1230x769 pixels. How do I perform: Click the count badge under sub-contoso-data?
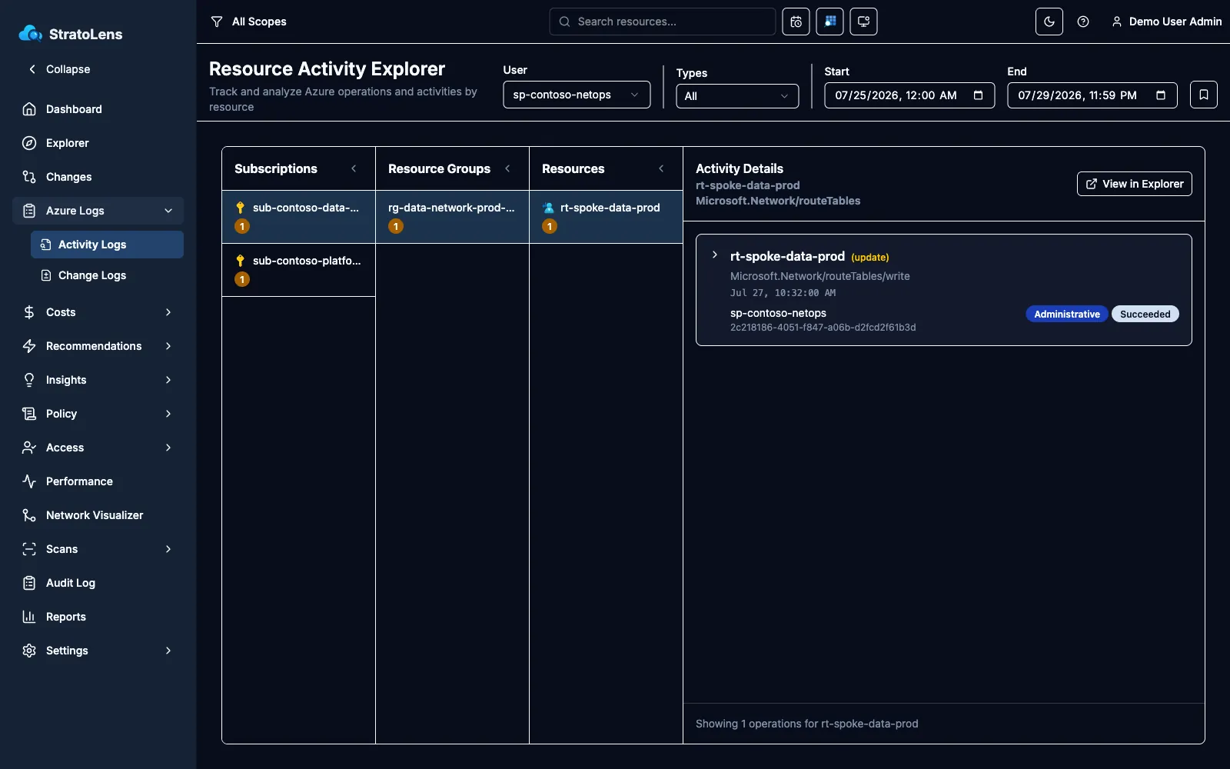tap(242, 226)
